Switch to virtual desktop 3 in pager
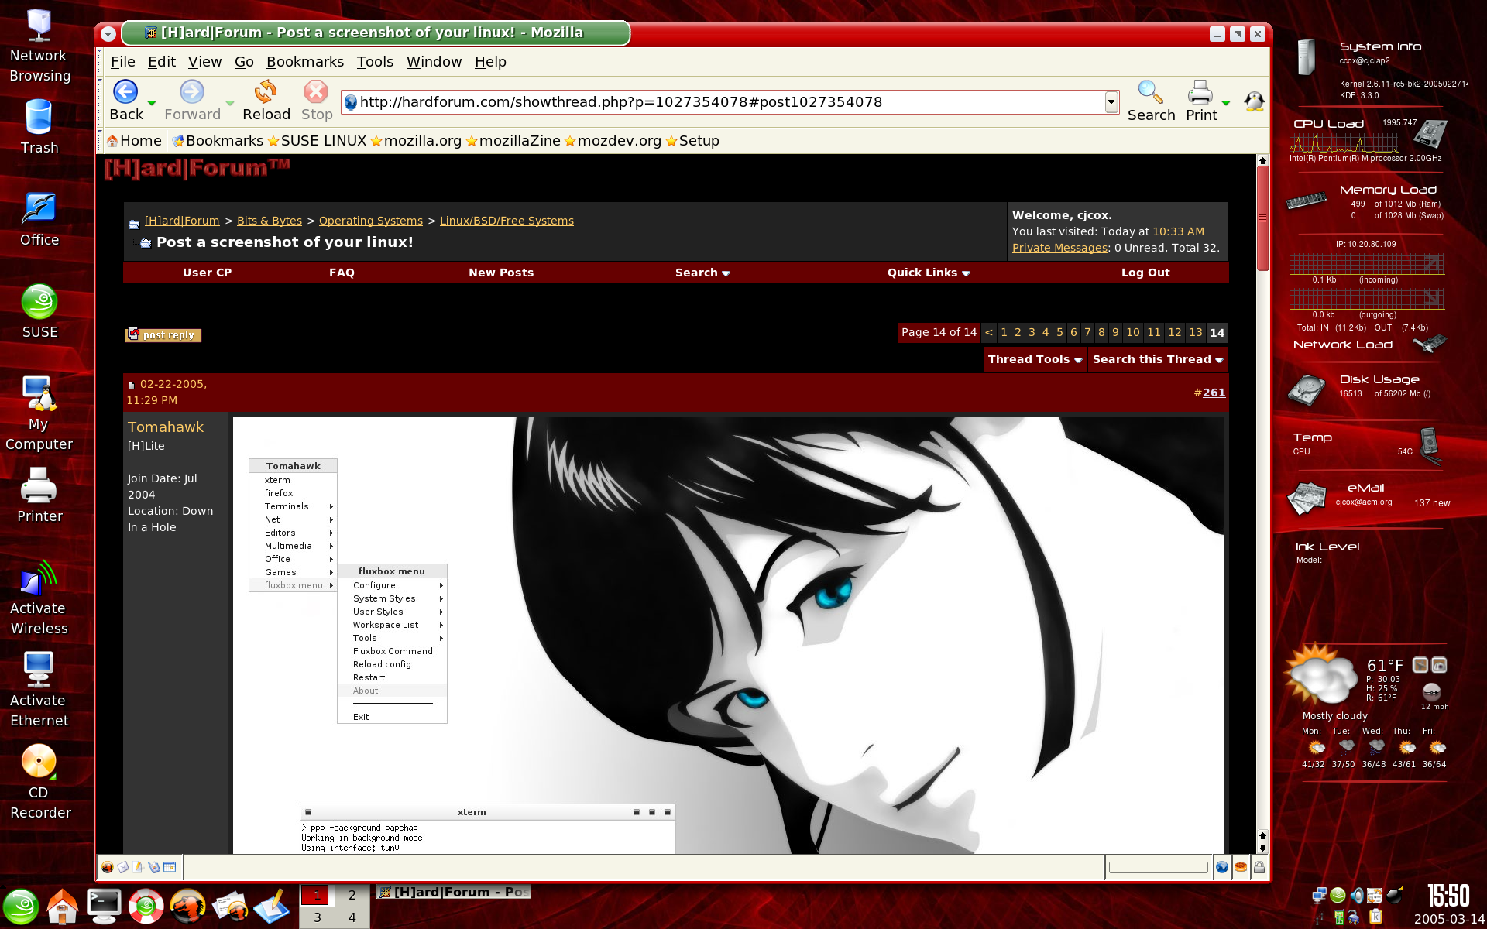This screenshot has height=929, width=1487. tap(318, 917)
